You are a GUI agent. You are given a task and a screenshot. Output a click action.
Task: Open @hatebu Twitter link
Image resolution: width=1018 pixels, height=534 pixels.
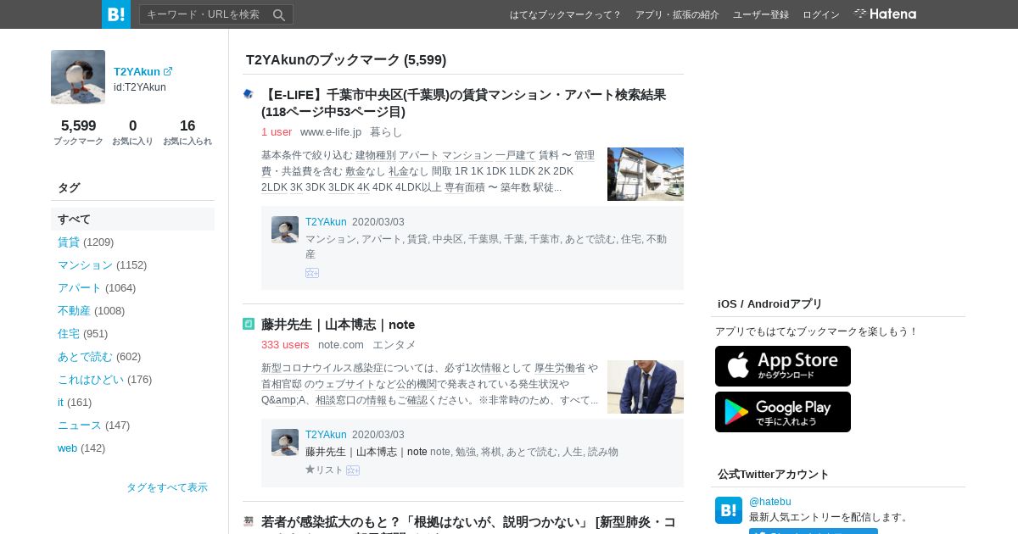click(x=770, y=502)
